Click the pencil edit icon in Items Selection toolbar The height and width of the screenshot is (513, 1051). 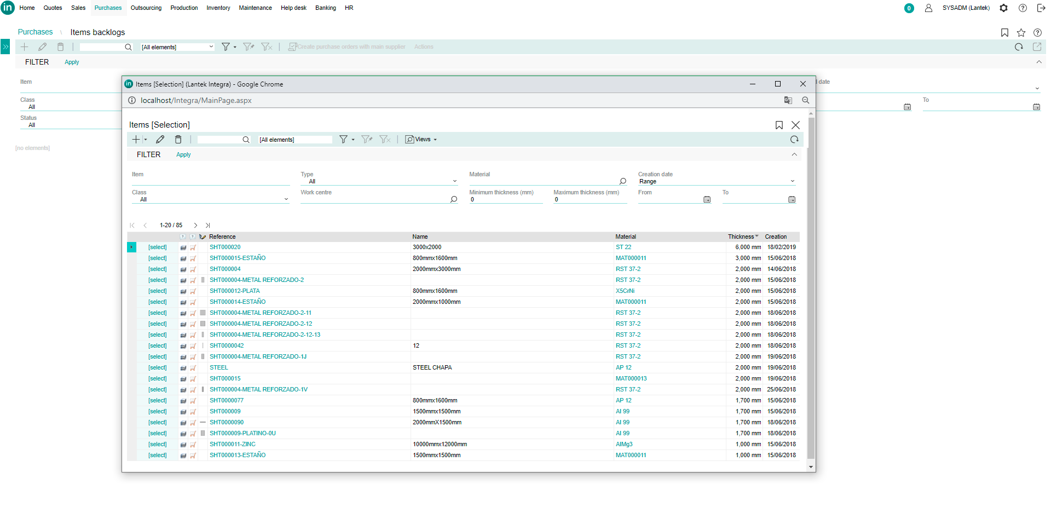point(160,140)
